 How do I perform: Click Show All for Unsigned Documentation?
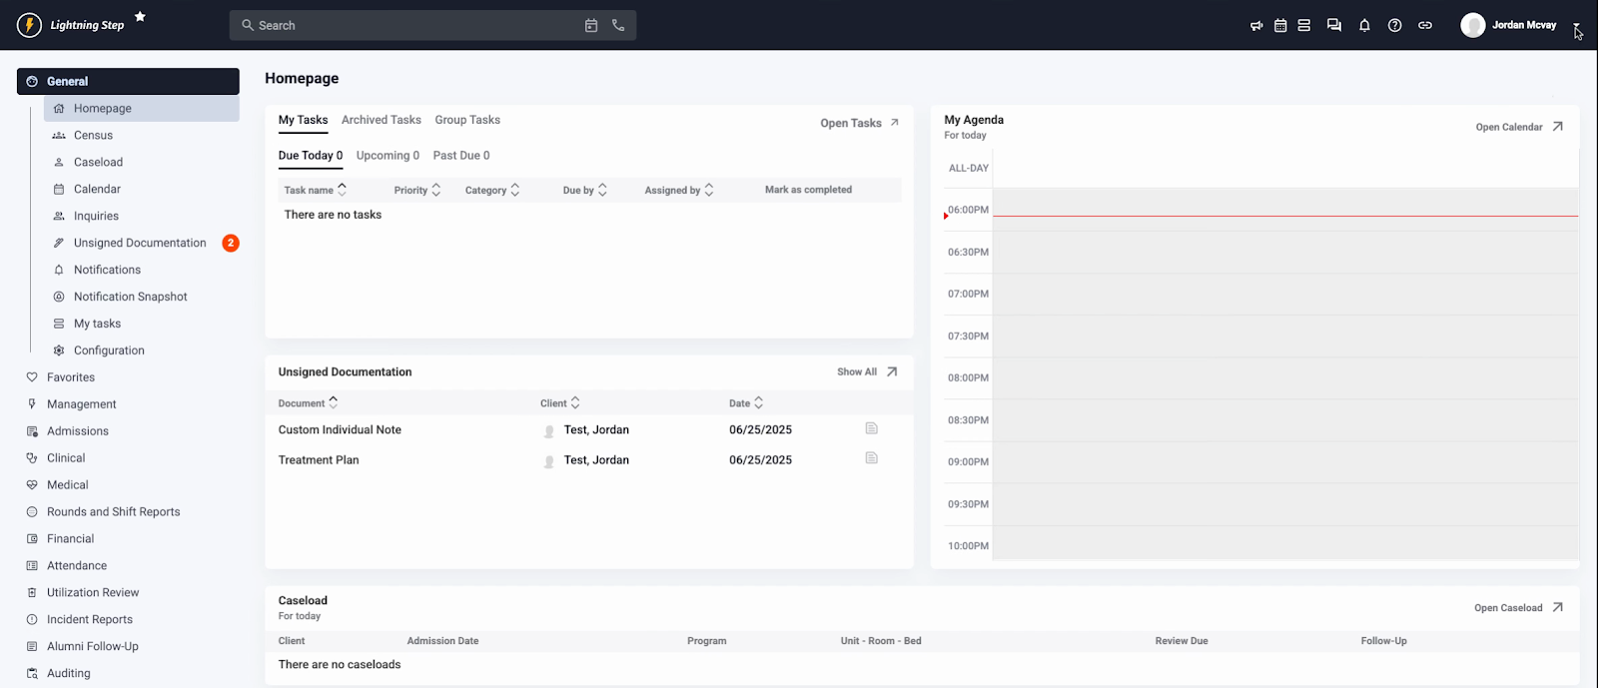[x=866, y=371]
